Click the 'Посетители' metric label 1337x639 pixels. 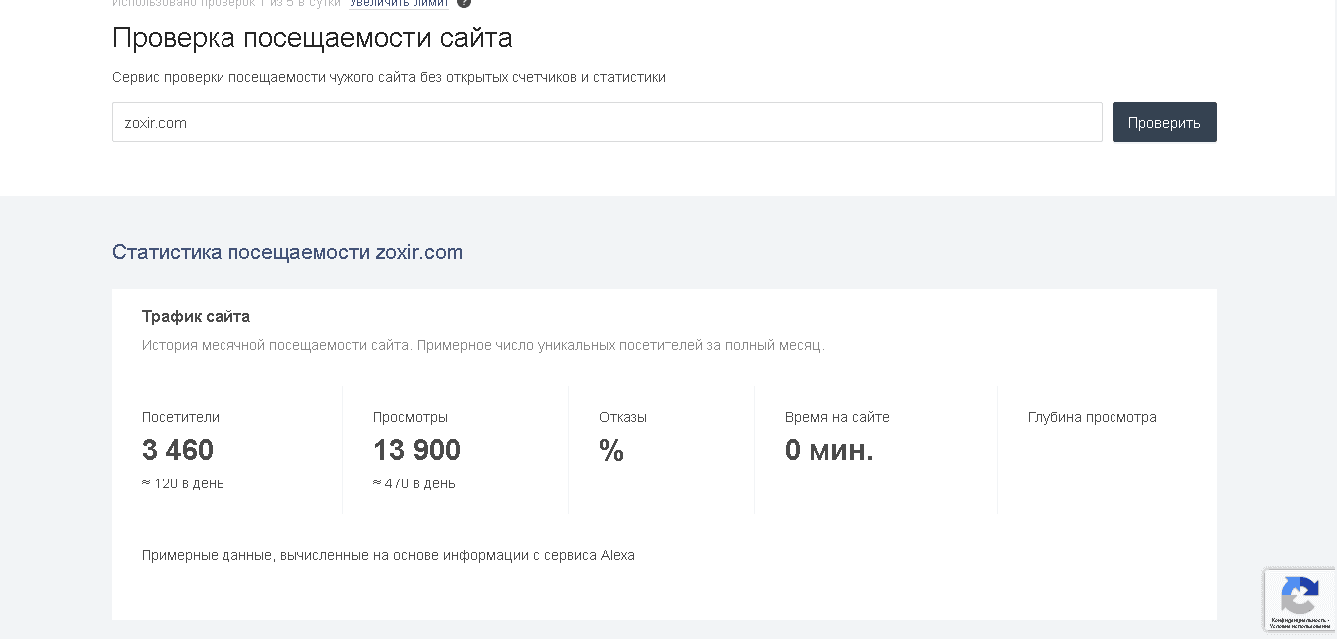point(181,417)
